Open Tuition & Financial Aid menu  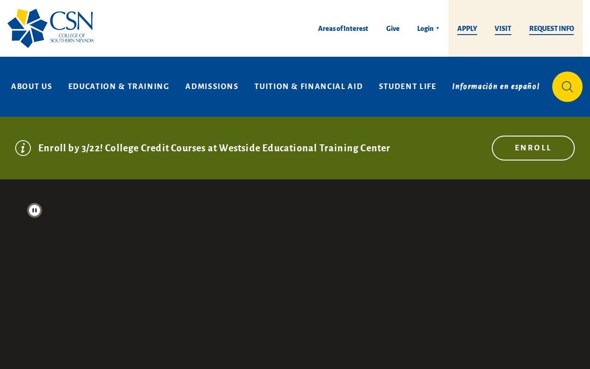[308, 87]
